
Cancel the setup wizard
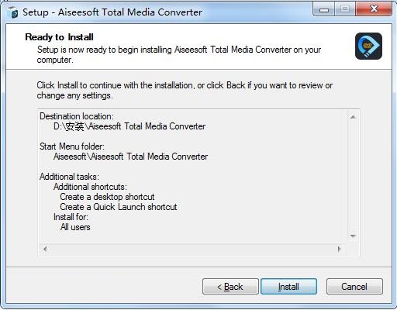pos(354,286)
